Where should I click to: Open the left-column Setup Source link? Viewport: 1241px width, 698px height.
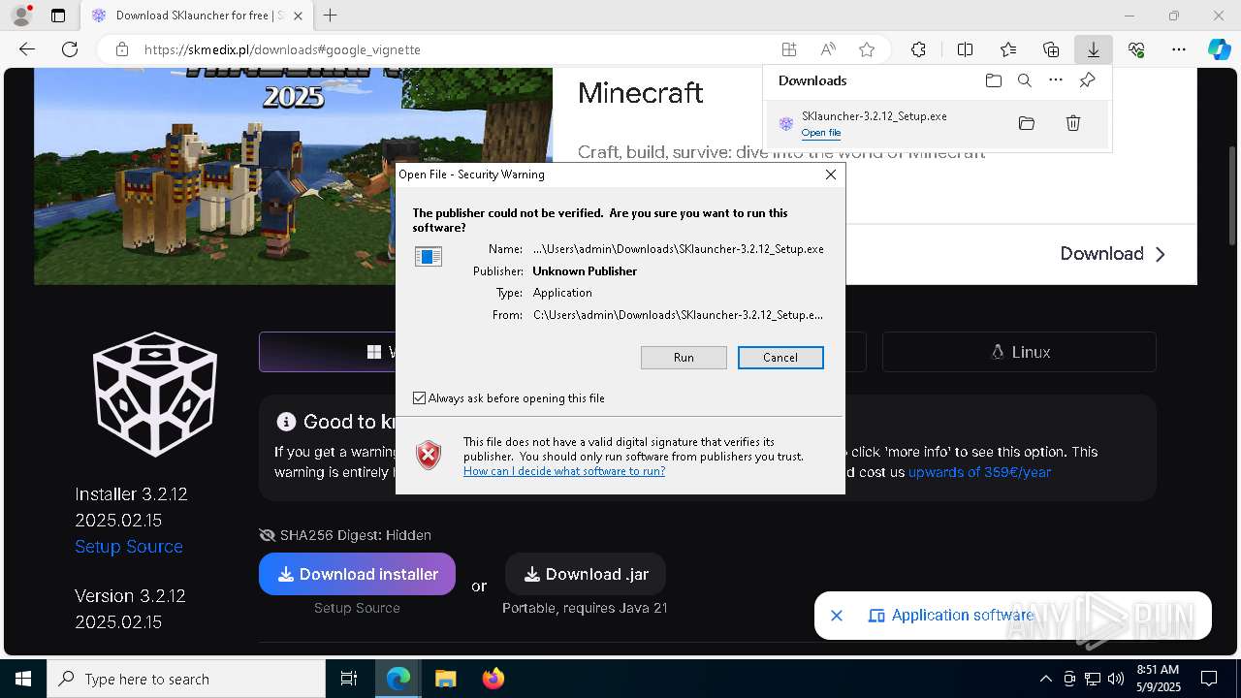coord(129,547)
